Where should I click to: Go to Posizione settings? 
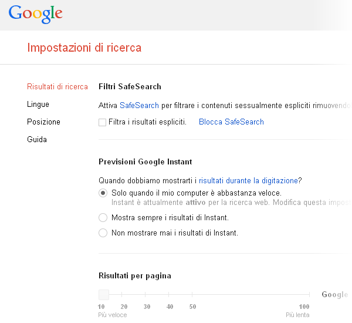pyautogui.click(x=43, y=122)
